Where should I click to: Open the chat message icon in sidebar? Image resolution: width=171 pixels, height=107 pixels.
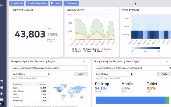coord(1,100)
